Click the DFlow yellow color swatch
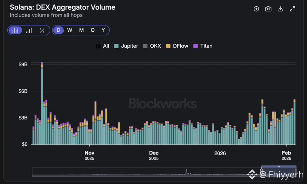Screen dimensions: 307x184 pos(168,46)
